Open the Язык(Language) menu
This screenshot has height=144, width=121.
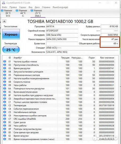pos(60,7)
